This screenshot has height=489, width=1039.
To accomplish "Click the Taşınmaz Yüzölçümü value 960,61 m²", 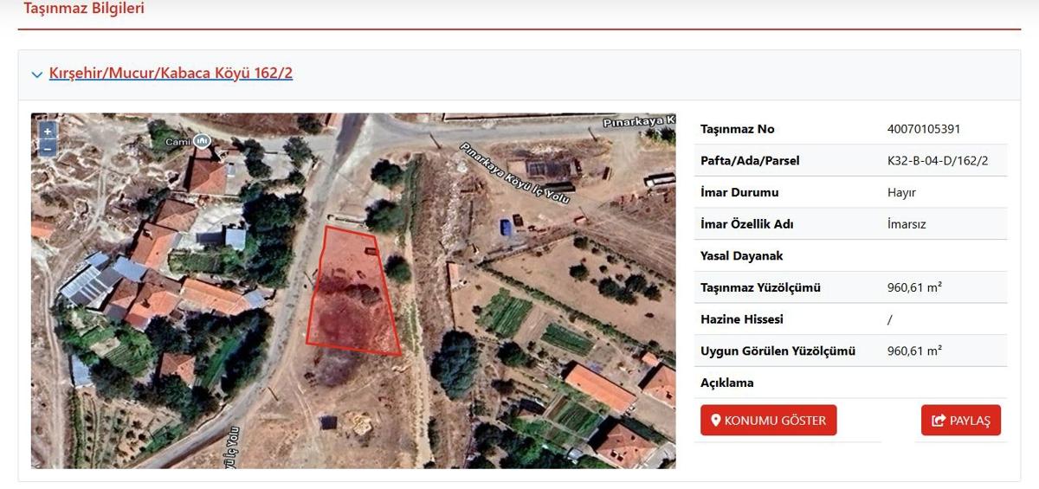I will coord(914,287).
